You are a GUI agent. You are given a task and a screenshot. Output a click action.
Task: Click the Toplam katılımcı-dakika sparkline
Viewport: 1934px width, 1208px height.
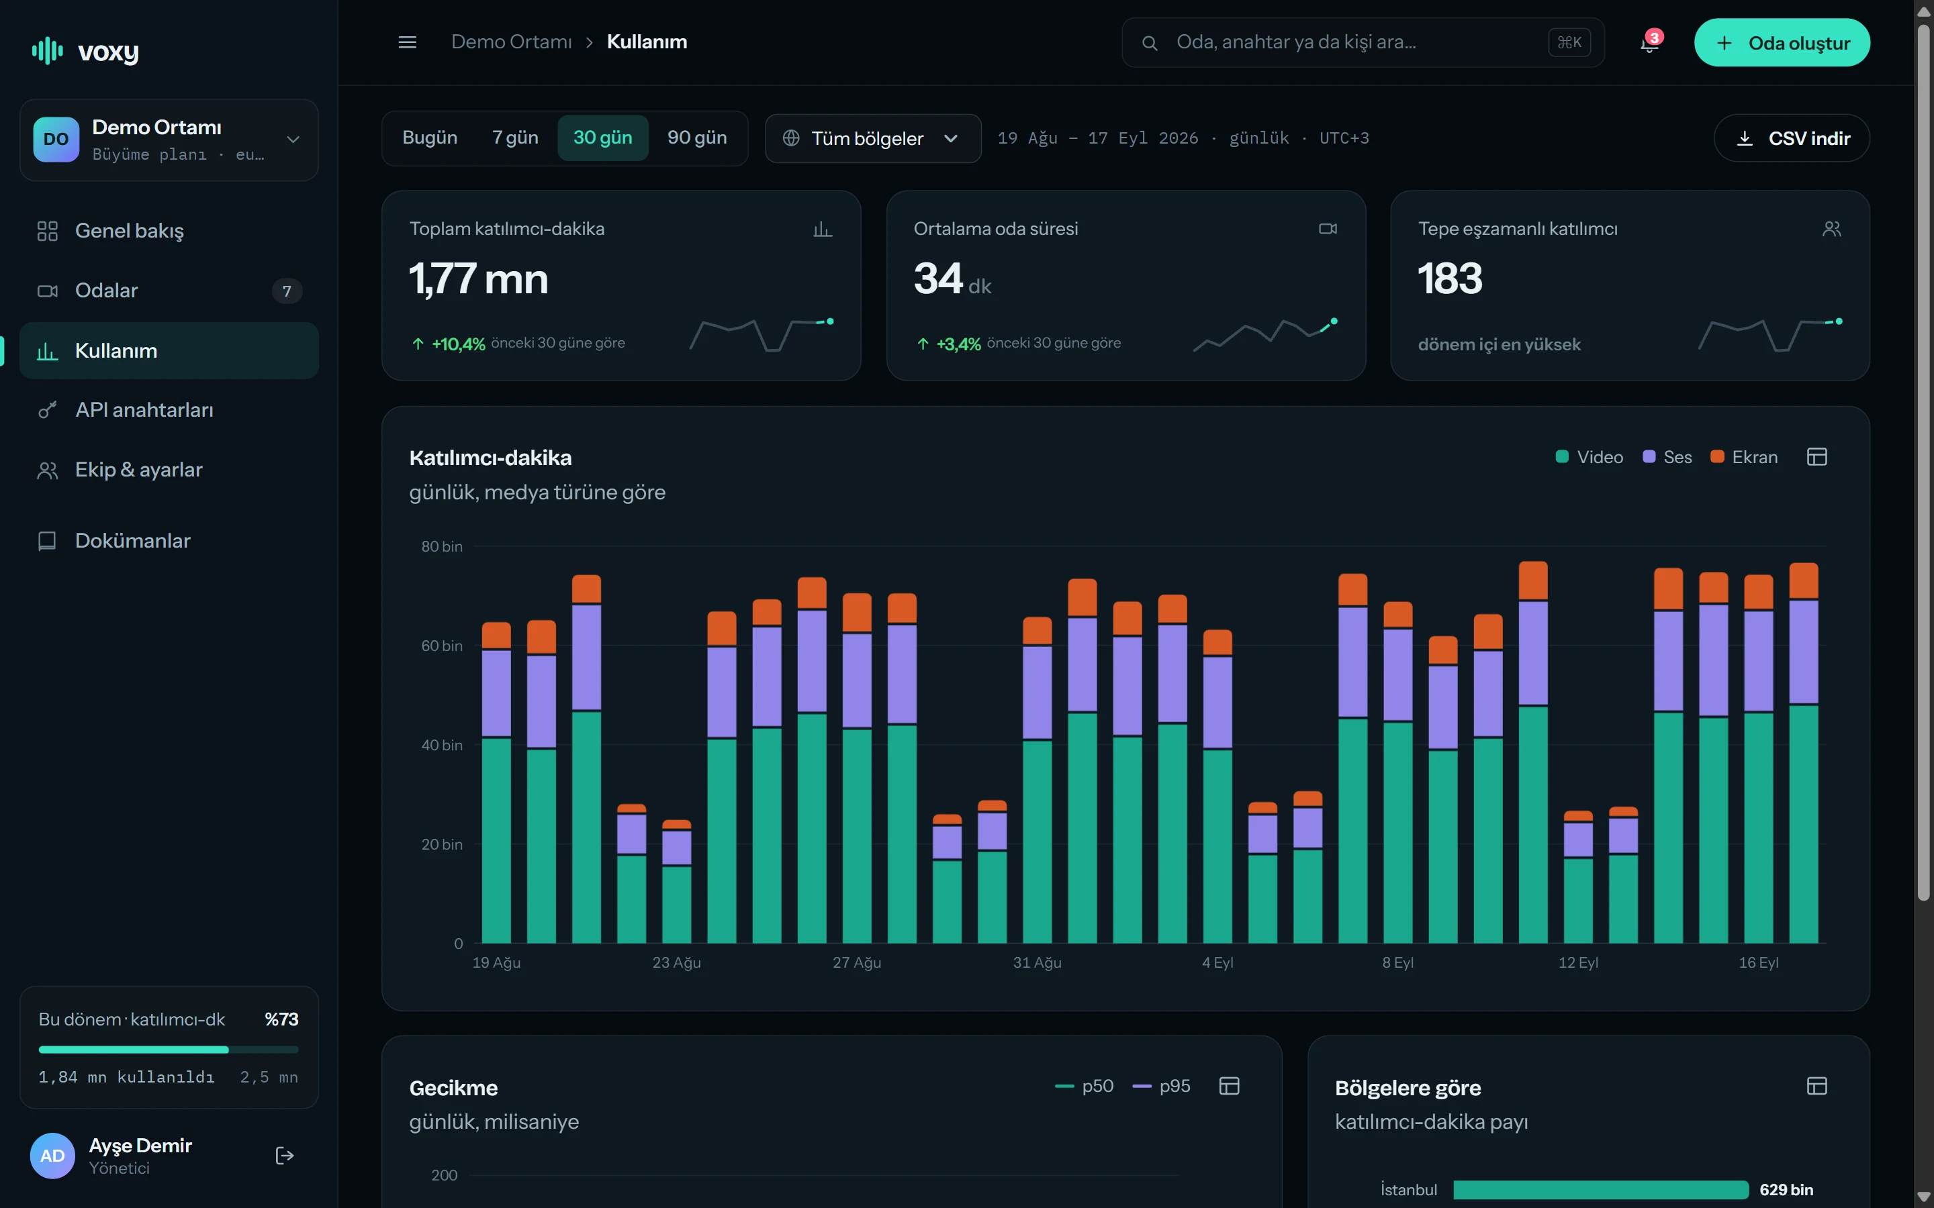(x=762, y=335)
